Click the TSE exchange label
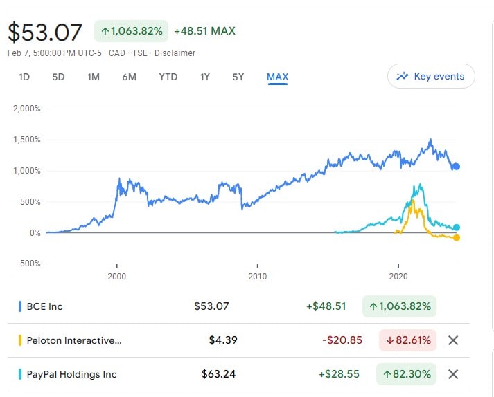The width and height of the screenshot is (494, 397). tap(139, 53)
